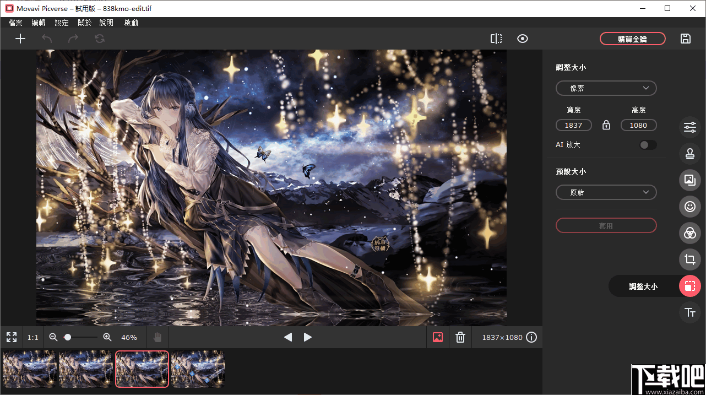Set zoom to 1:1 actual size
706x395 pixels.
(33, 337)
